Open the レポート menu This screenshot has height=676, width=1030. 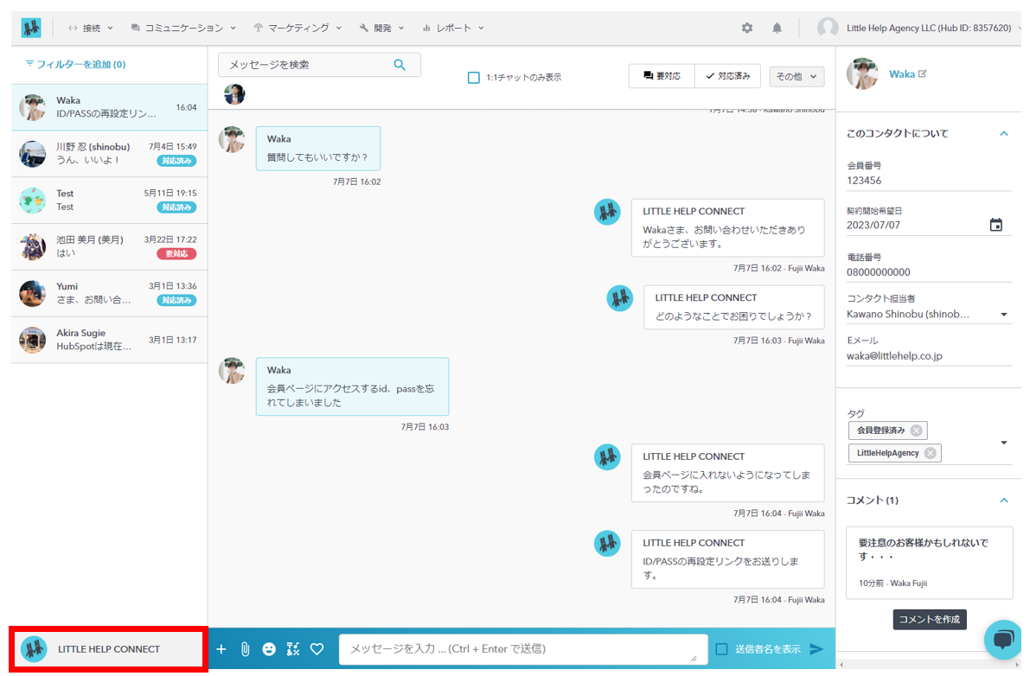pyautogui.click(x=453, y=28)
